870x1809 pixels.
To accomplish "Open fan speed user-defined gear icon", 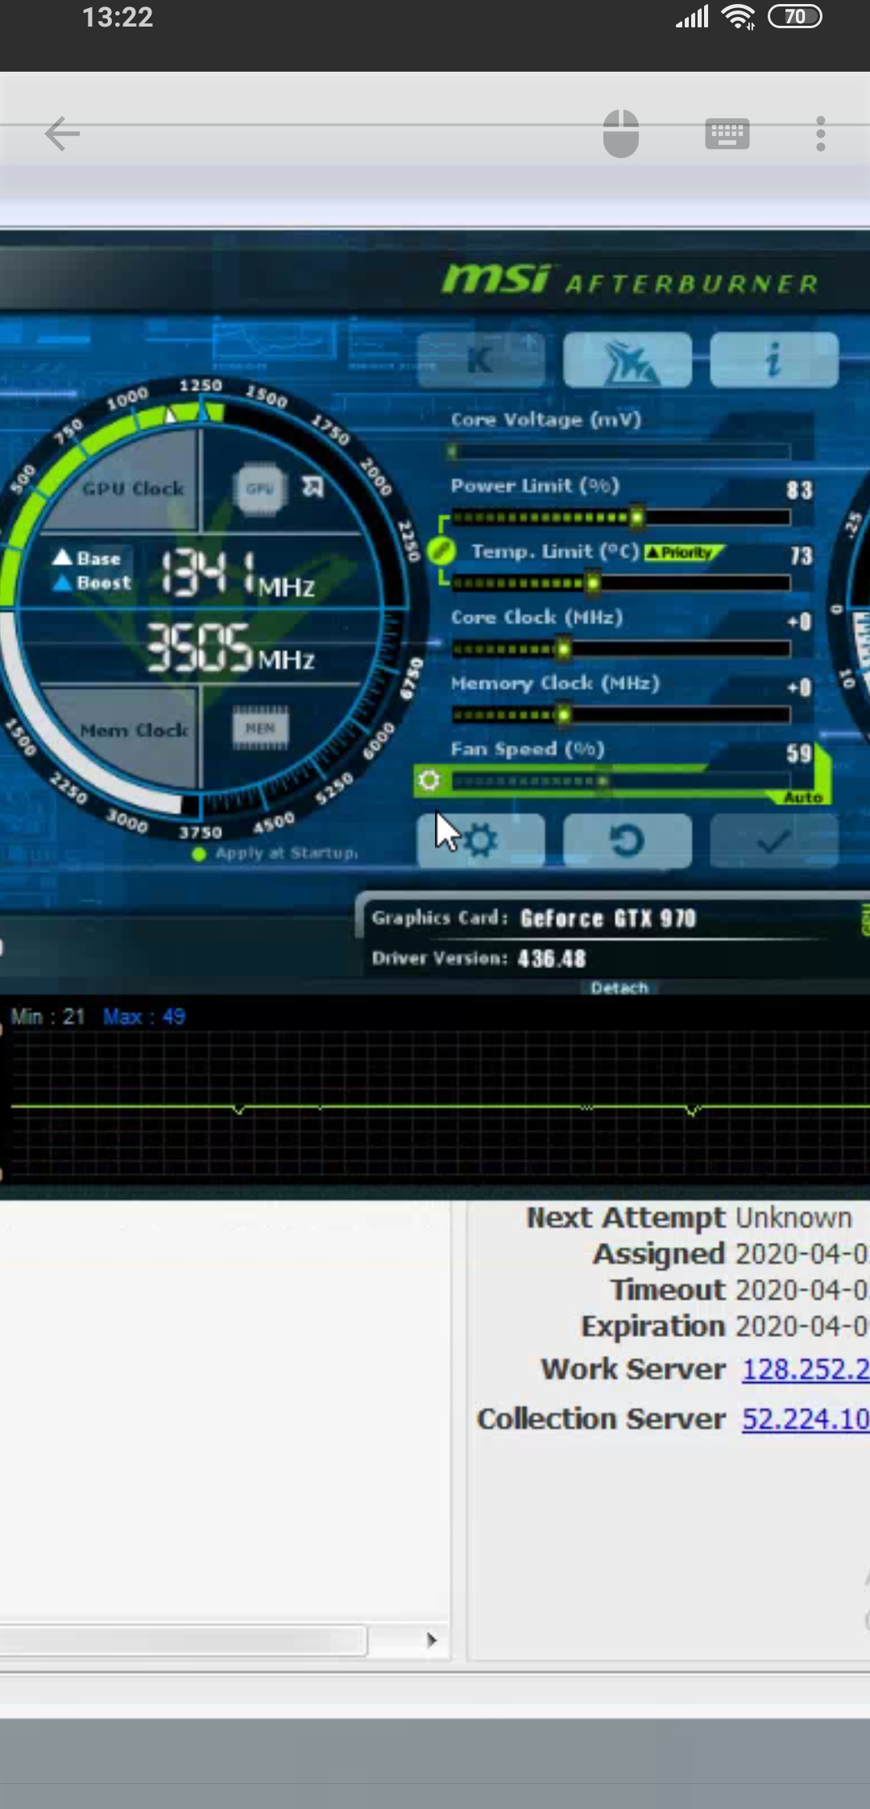I will [429, 780].
